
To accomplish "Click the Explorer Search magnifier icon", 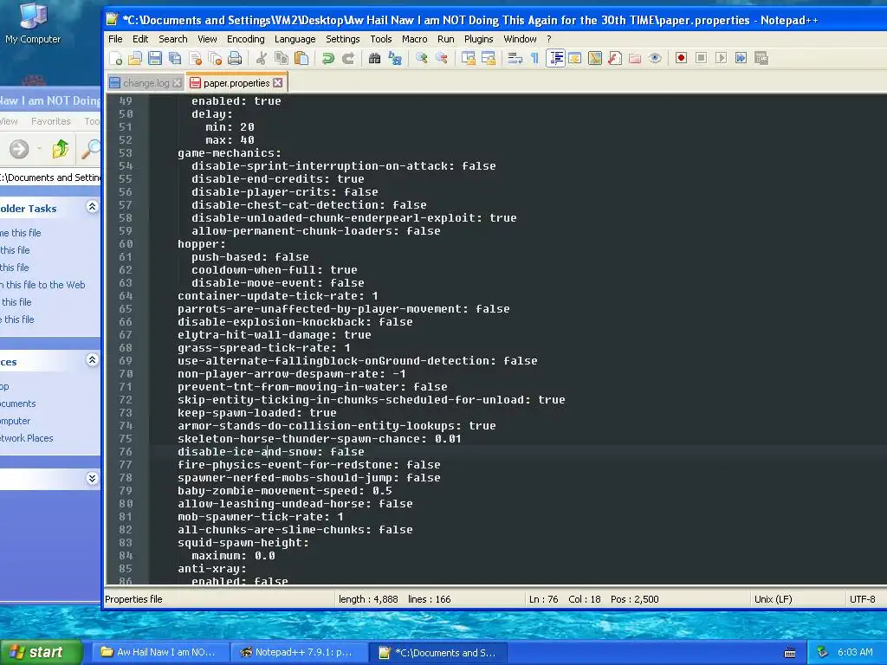I will point(90,149).
